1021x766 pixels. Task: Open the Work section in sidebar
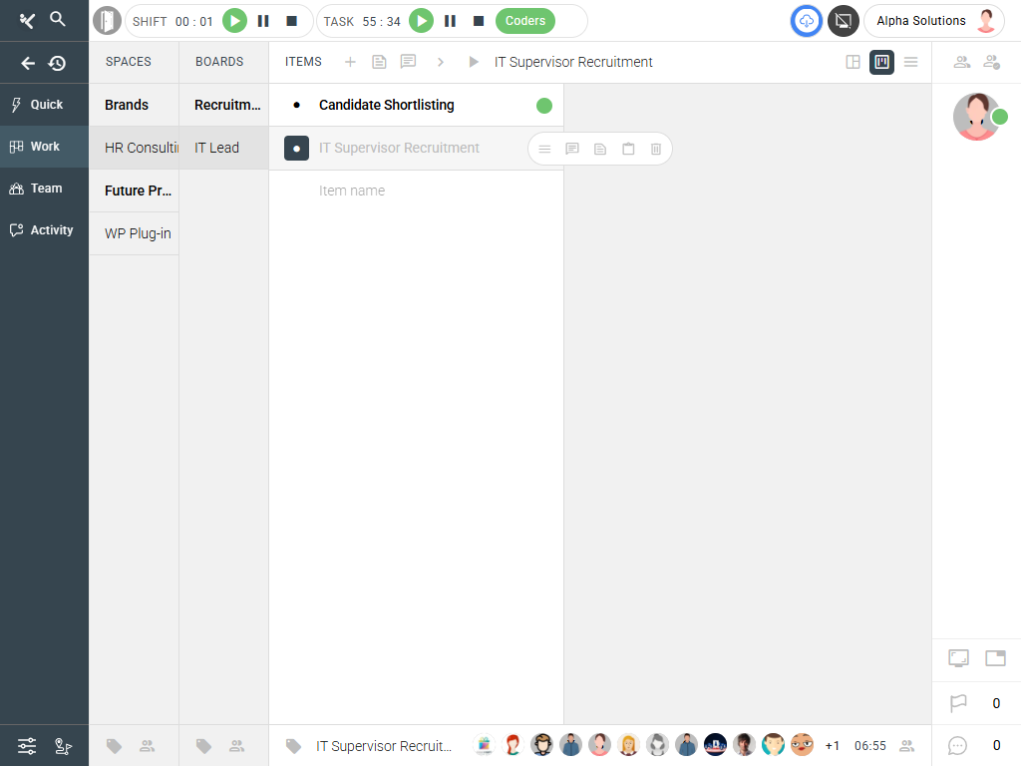(x=45, y=147)
